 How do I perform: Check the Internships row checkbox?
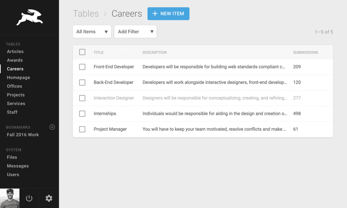(82, 113)
